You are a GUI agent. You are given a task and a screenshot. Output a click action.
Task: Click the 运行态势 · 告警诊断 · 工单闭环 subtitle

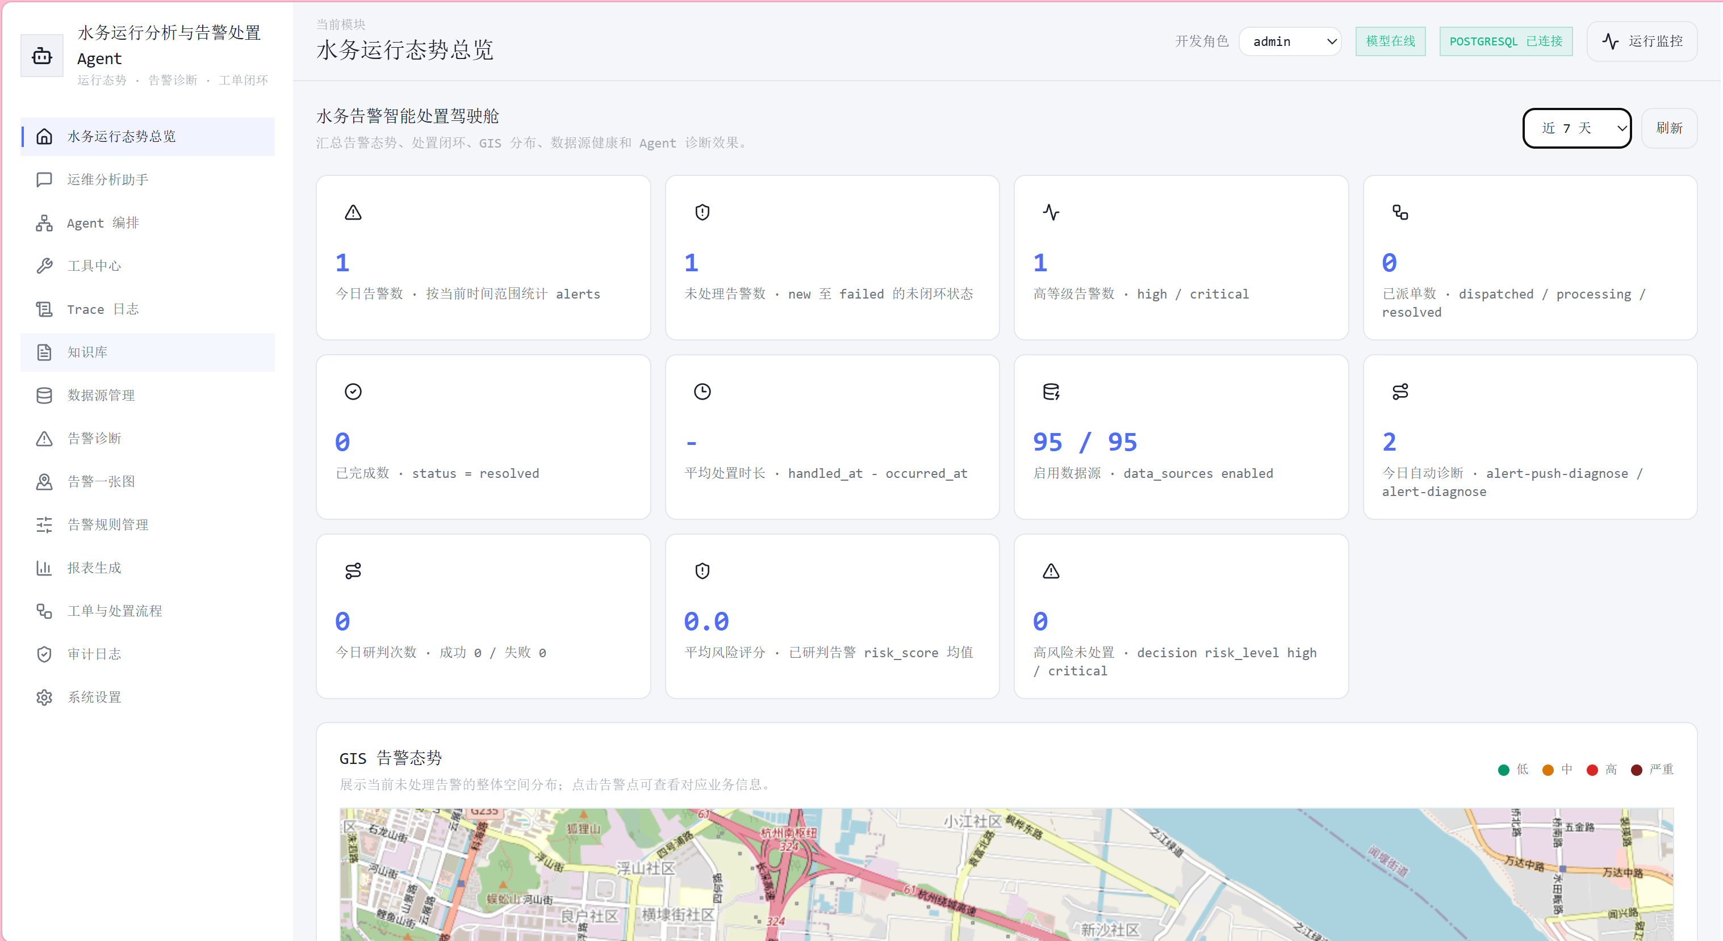(x=173, y=80)
